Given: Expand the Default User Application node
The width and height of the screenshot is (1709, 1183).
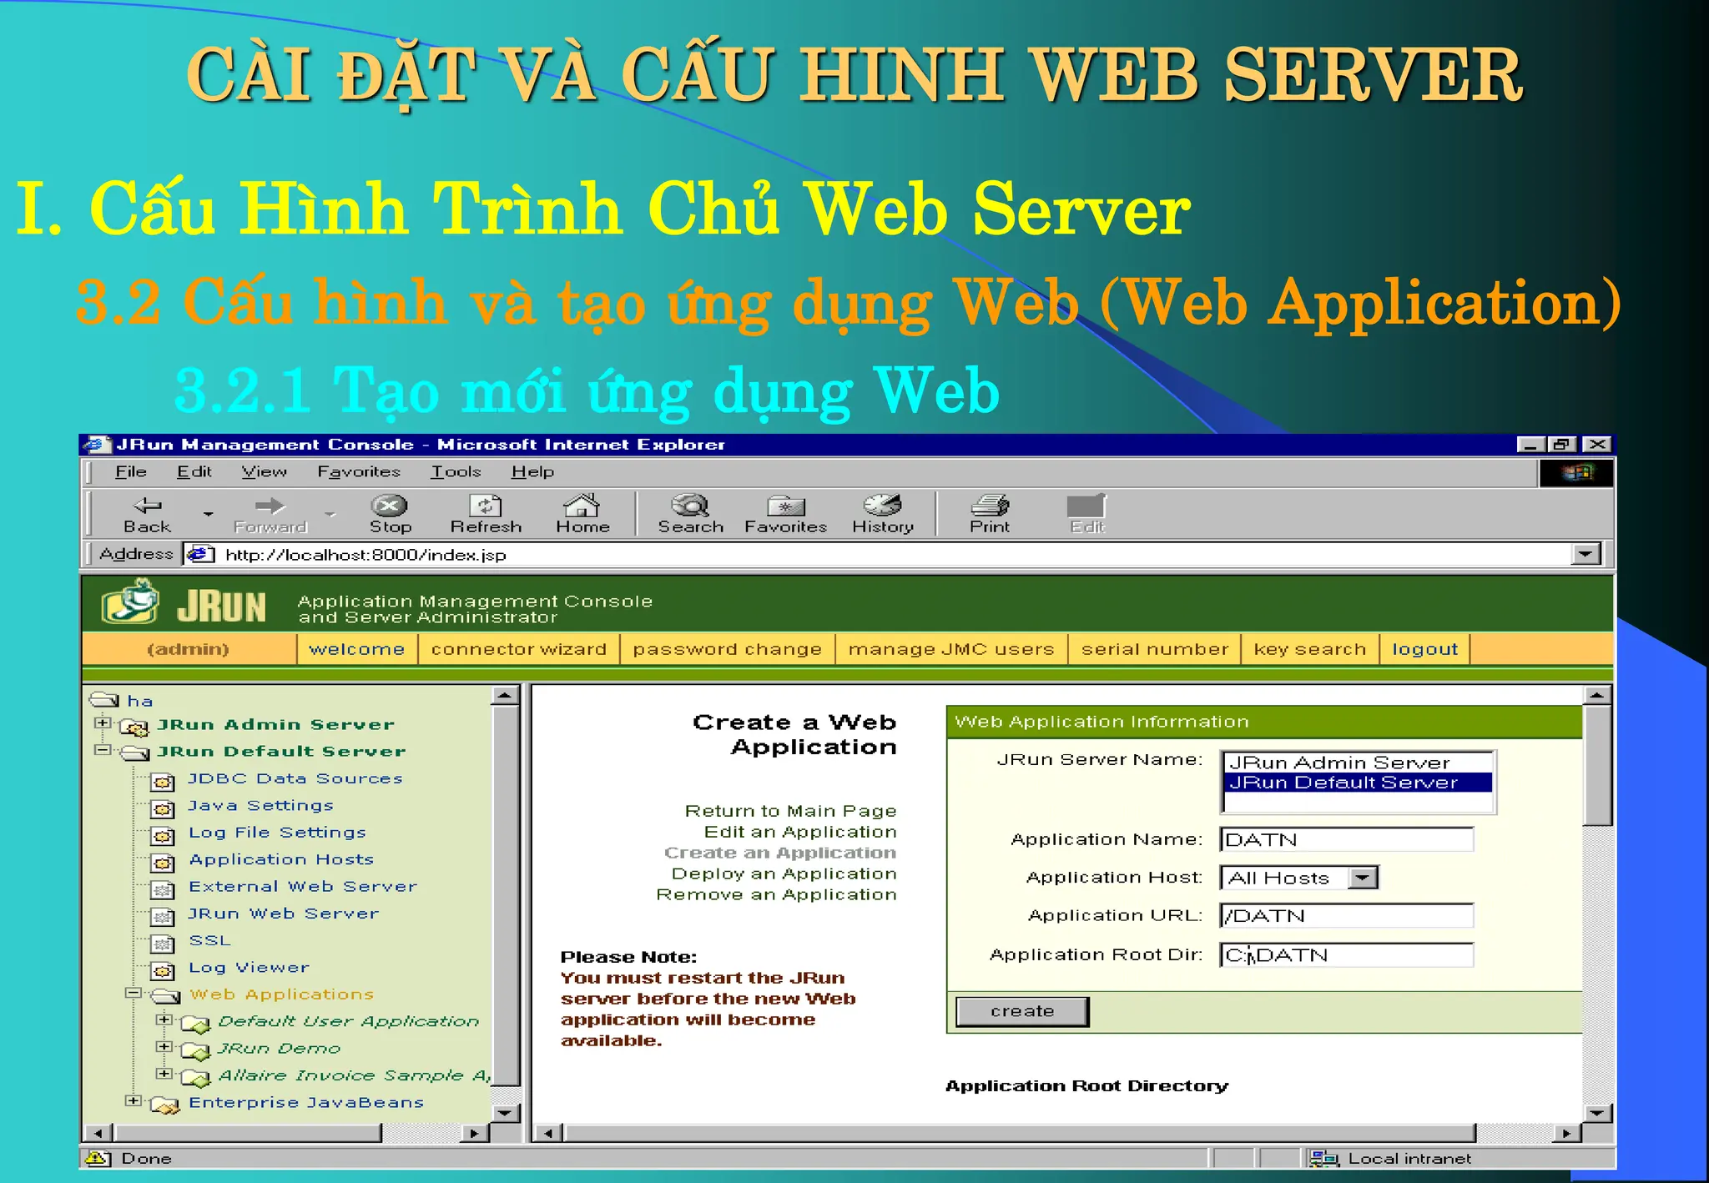Looking at the screenshot, I should pos(164,1019).
